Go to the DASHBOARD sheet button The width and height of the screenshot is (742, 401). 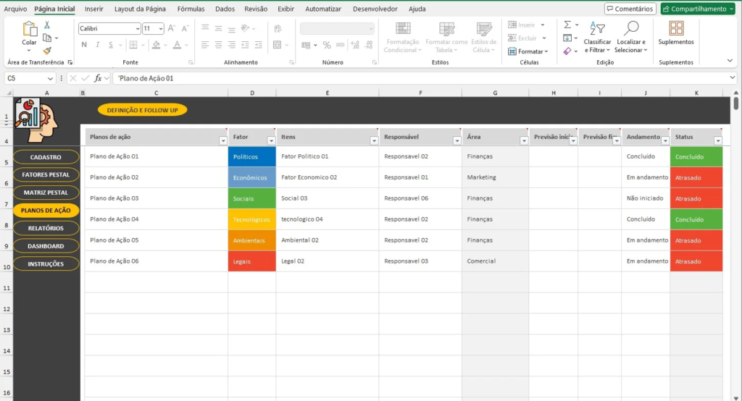(46, 246)
